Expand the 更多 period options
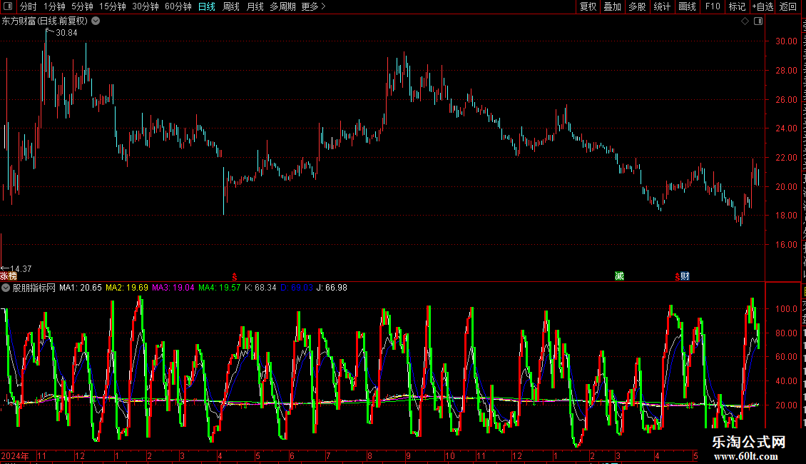Viewport: 806px width, 464px height. point(313,6)
